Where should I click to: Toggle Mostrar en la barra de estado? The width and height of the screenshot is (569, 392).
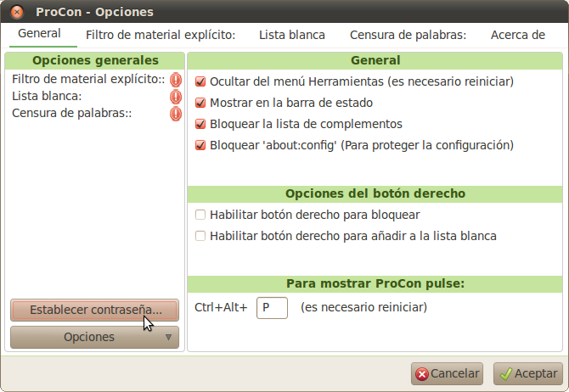(x=200, y=103)
